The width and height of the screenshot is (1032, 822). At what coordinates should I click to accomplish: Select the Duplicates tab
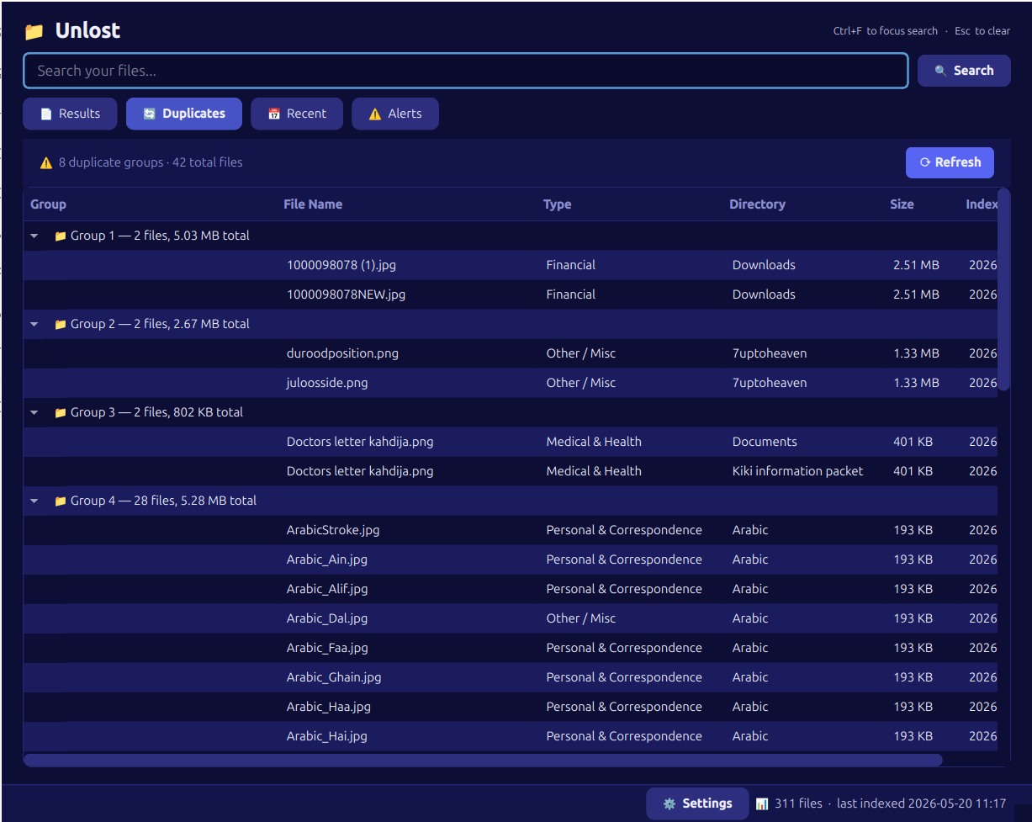click(x=184, y=114)
